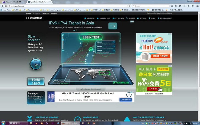Open the Advertise megaphone icon
The height and width of the screenshot is (125, 200).
[x=85, y=18]
